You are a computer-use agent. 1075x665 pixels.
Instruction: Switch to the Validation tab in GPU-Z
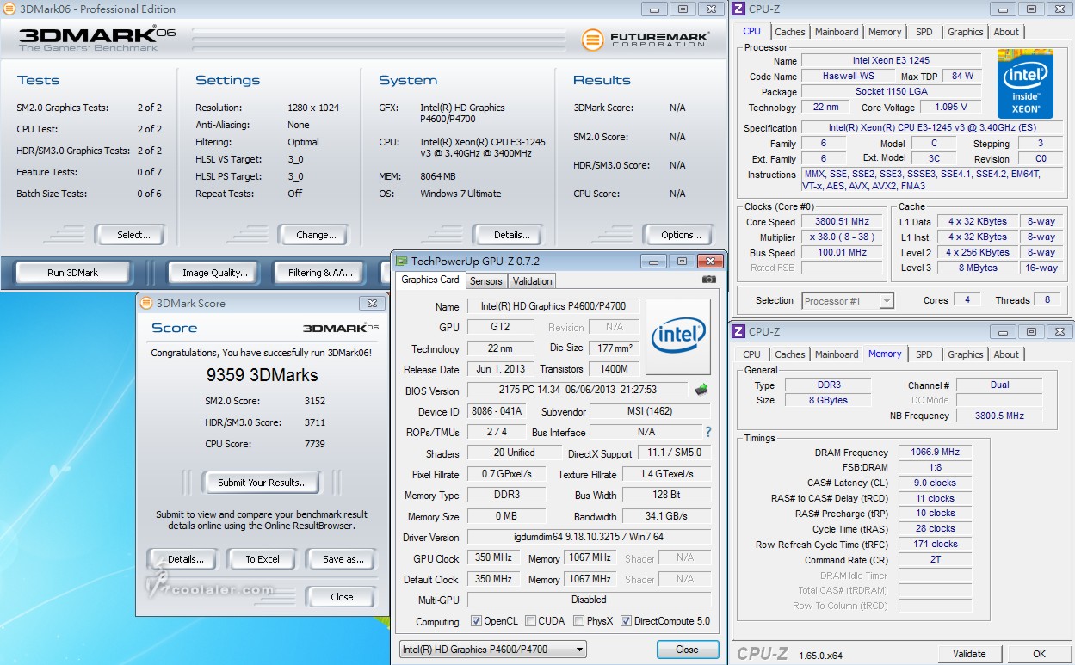tap(532, 281)
